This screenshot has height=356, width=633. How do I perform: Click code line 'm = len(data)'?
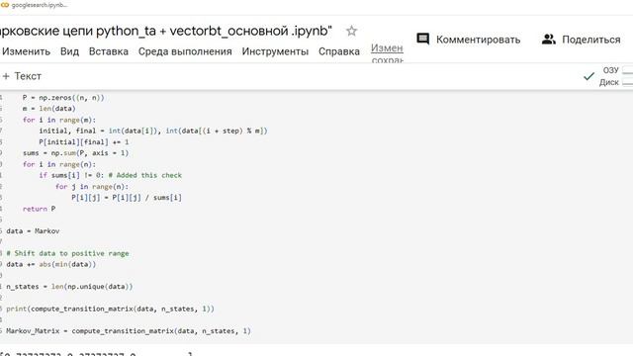(x=48, y=108)
